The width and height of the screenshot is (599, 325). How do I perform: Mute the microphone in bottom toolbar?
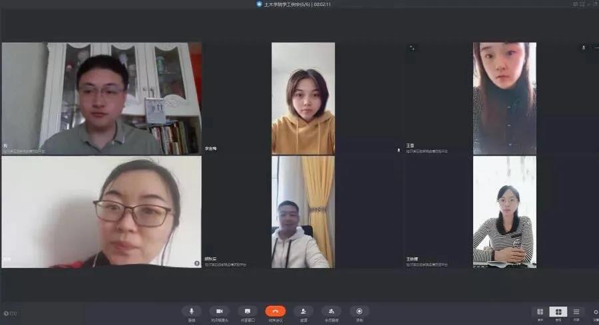pyautogui.click(x=192, y=311)
